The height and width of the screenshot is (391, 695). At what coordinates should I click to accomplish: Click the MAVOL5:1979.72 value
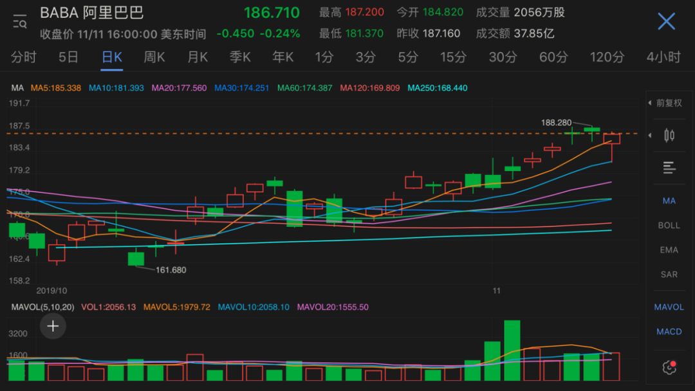tap(177, 307)
